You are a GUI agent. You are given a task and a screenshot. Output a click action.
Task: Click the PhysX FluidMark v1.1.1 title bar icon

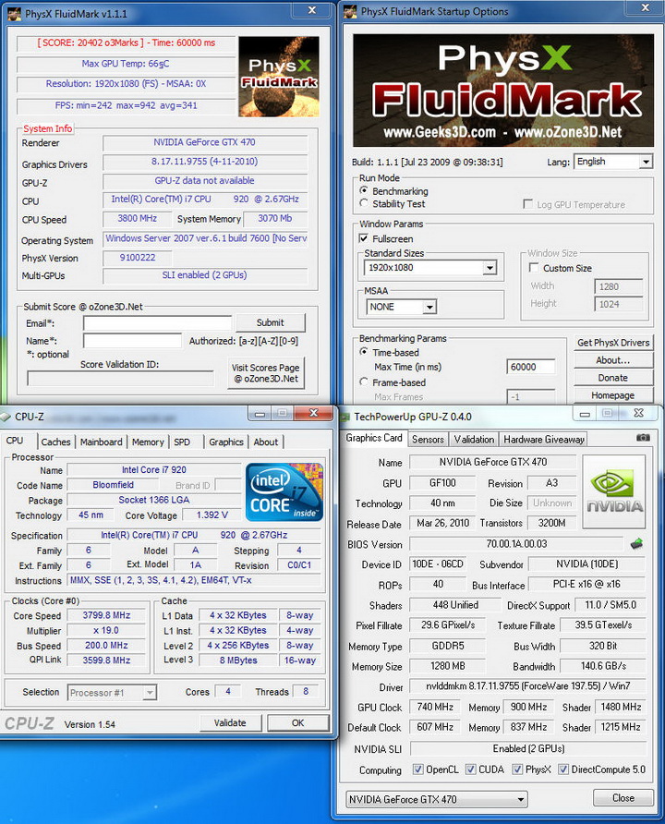tap(14, 14)
